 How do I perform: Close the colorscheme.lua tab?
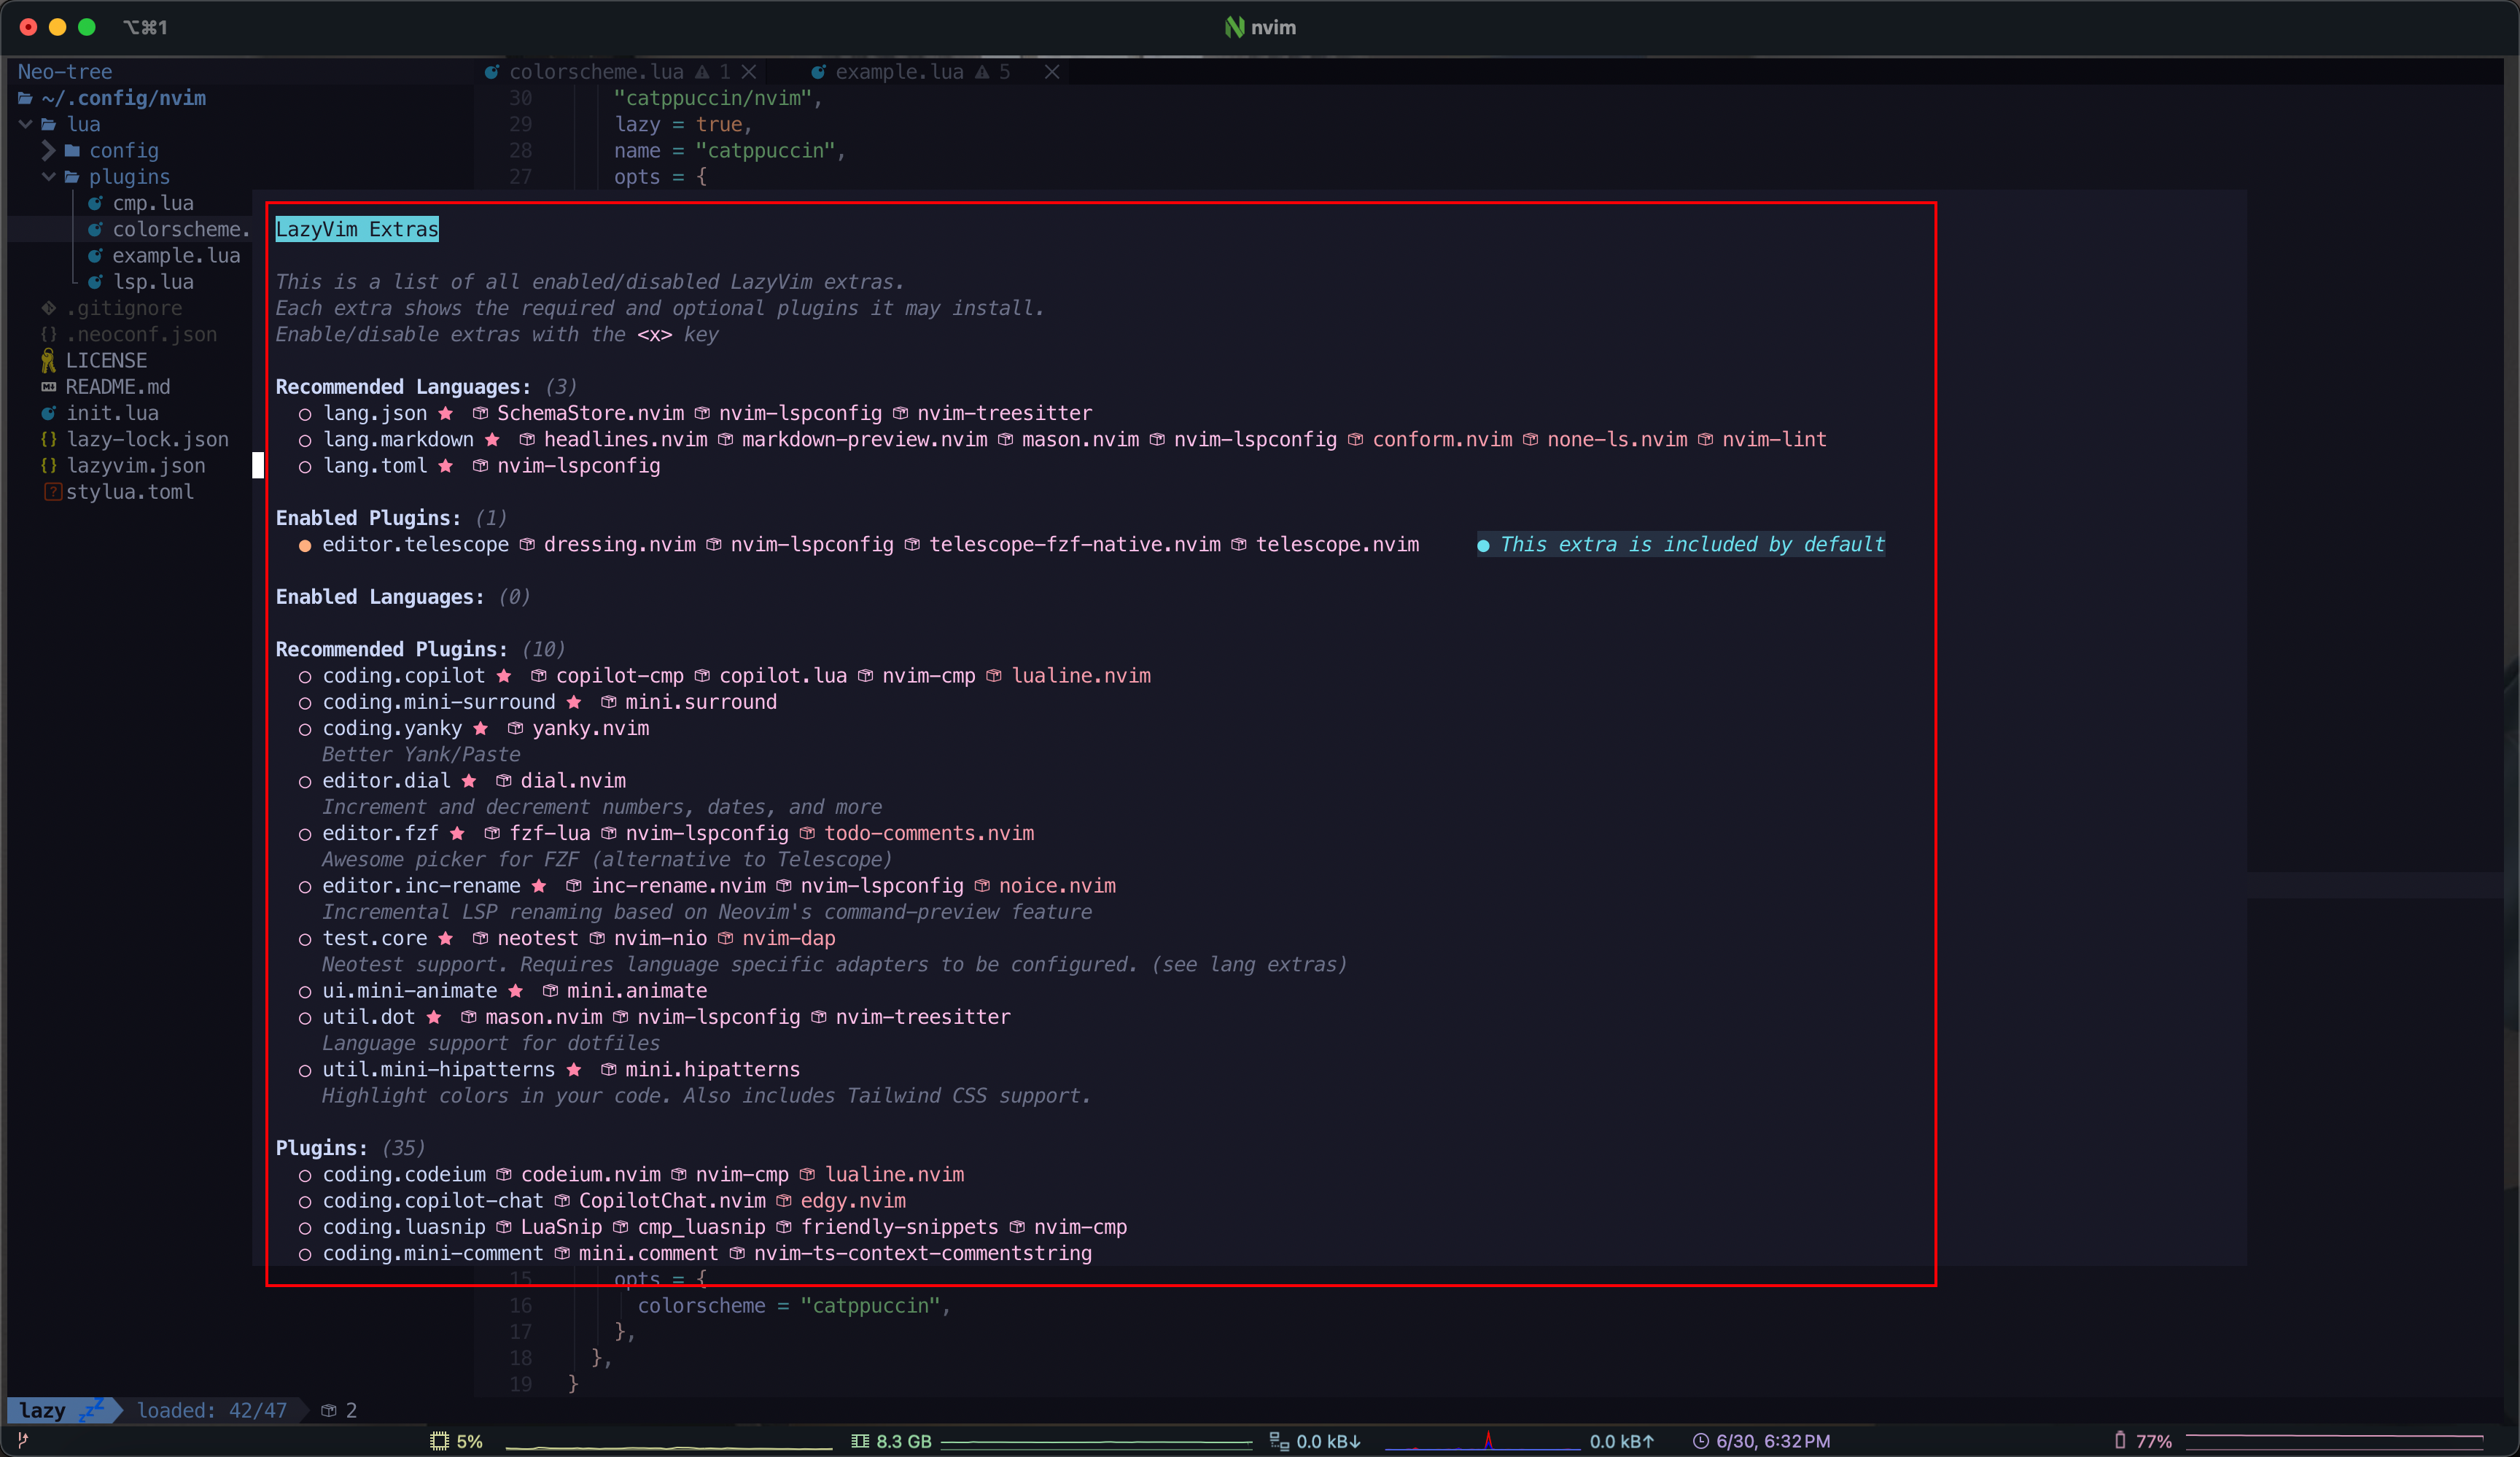[x=749, y=72]
